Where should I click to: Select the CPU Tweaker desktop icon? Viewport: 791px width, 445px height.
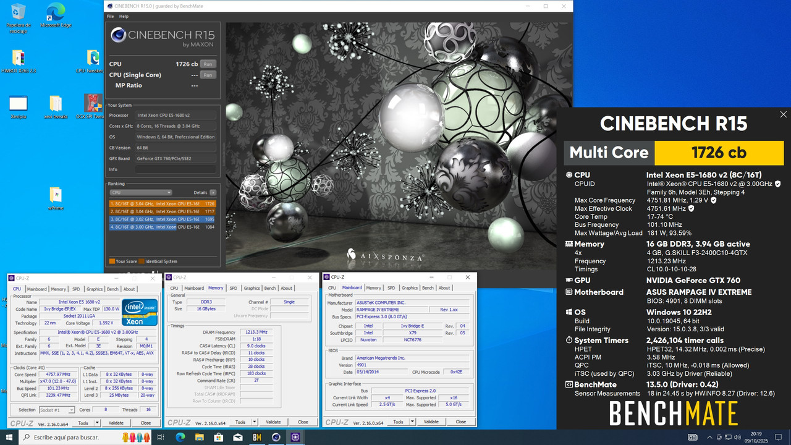[93, 61]
